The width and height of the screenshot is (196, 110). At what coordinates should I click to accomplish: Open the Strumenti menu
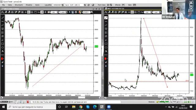[19, 5]
